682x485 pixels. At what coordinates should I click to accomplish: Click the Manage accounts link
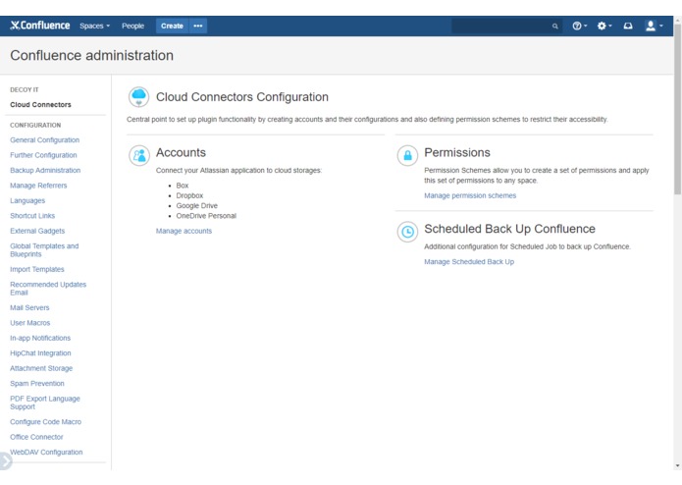click(184, 231)
